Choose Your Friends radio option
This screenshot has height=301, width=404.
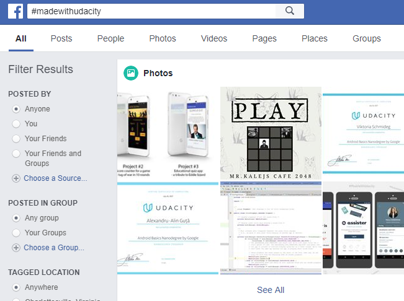click(x=16, y=139)
